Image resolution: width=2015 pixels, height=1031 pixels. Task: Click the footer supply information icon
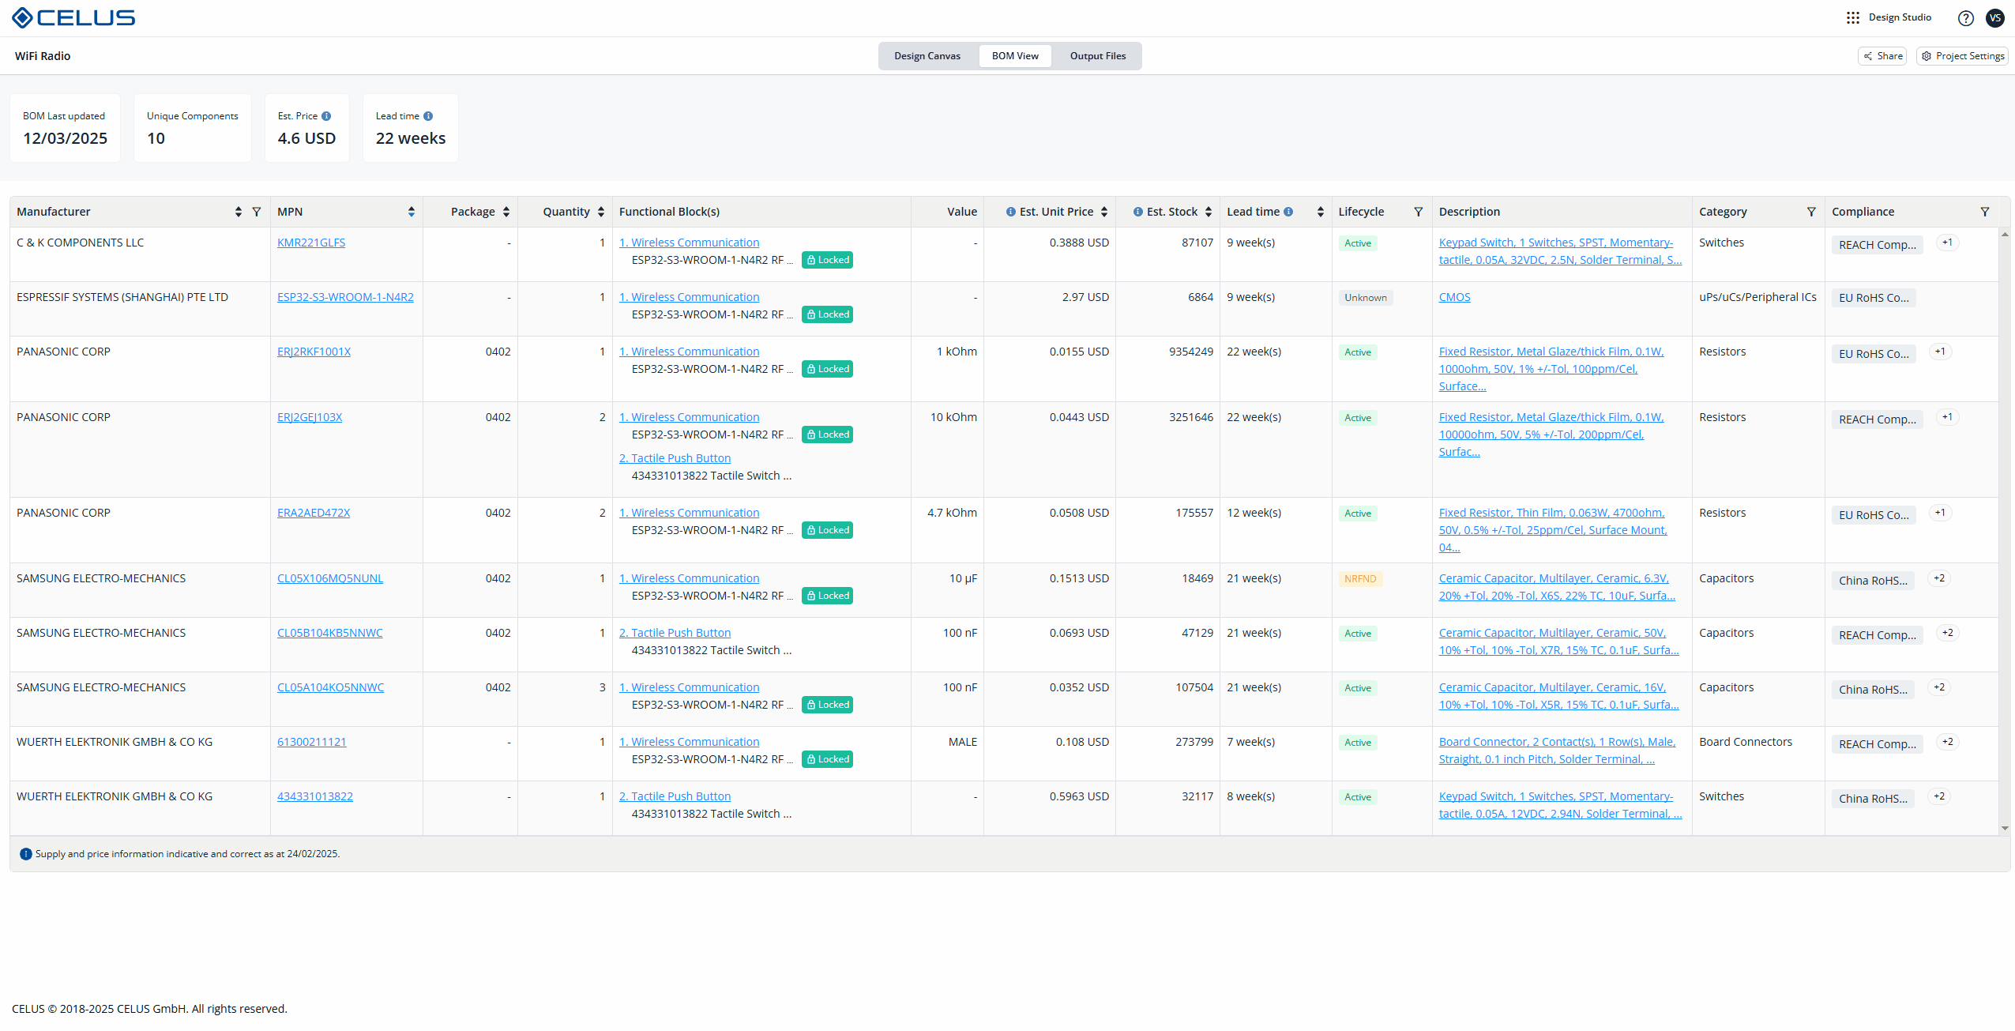(x=25, y=854)
